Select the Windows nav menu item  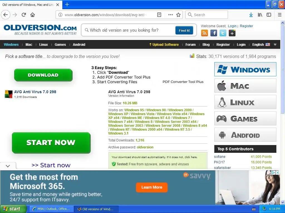[11, 45]
